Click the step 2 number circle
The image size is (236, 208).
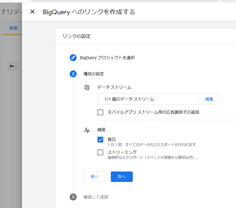[x=73, y=74]
